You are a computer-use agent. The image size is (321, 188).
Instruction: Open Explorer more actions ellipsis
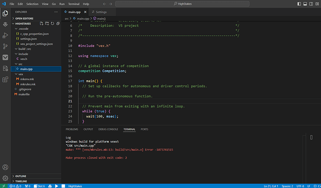pyautogui.click(x=56, y=12)
